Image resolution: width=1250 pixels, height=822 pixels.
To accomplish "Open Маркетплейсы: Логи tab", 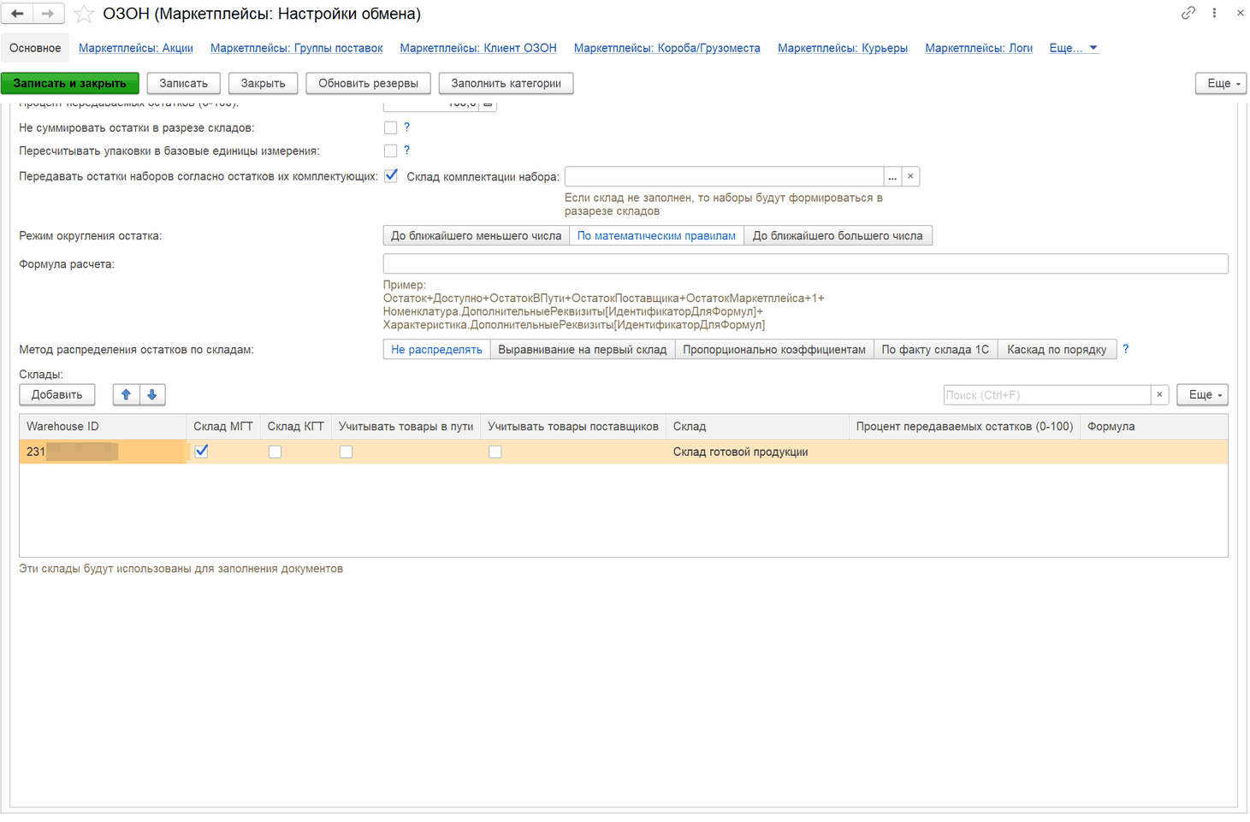I will click(979, 48).
